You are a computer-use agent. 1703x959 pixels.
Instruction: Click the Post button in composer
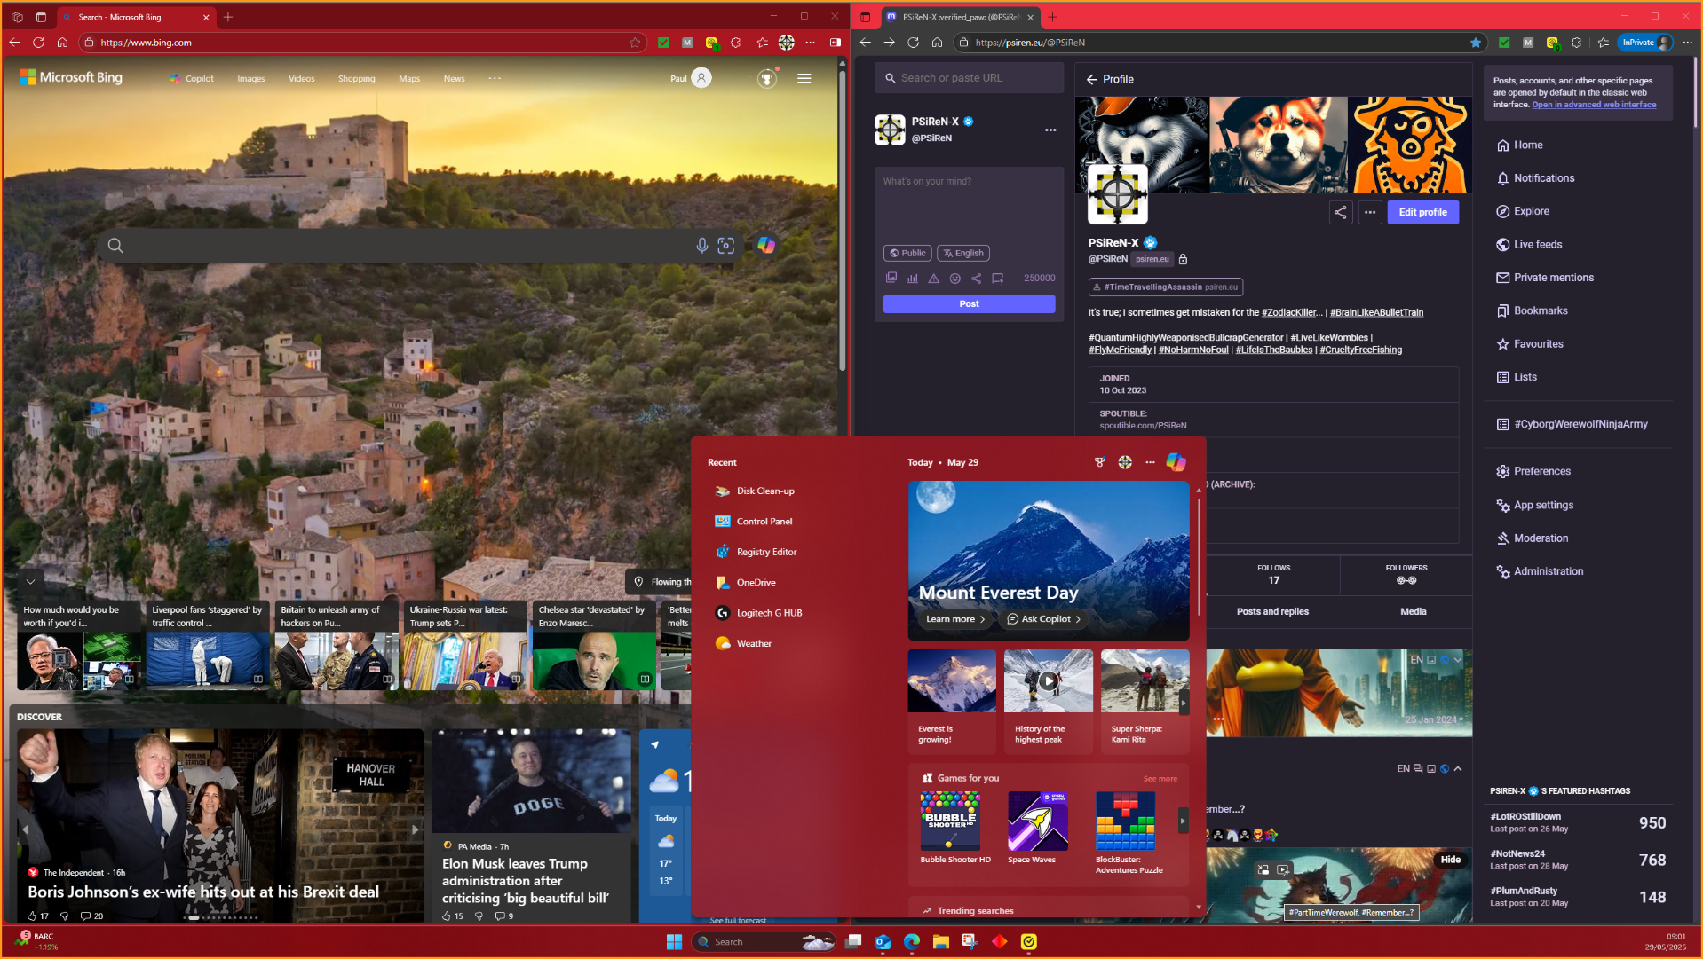[x=970, y=304]
